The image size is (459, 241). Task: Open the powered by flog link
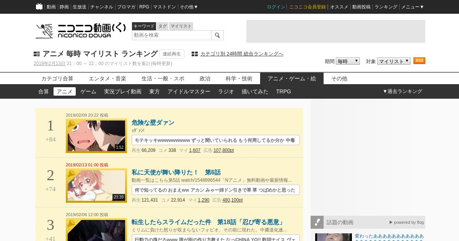click(x=407, y=222)
